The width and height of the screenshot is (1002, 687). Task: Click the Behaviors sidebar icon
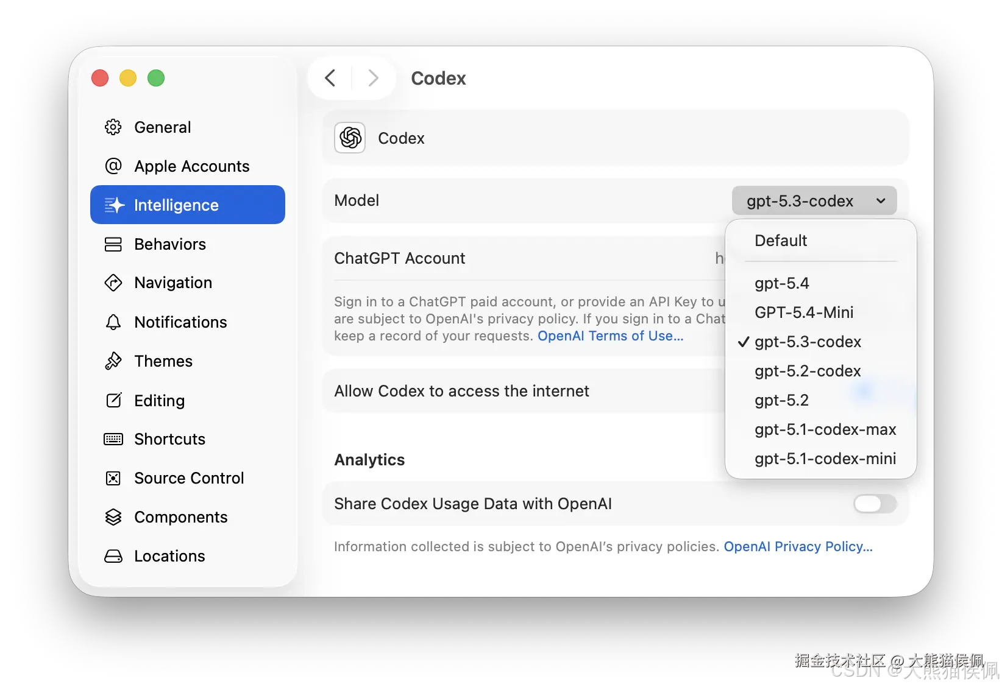[113, 244]
